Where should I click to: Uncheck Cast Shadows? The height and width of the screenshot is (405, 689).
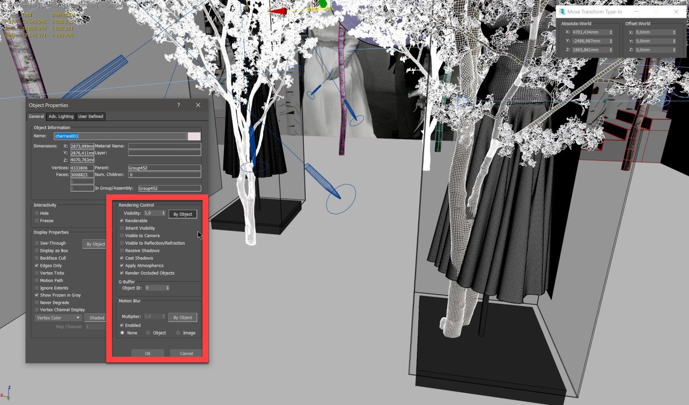pos(122,258)
